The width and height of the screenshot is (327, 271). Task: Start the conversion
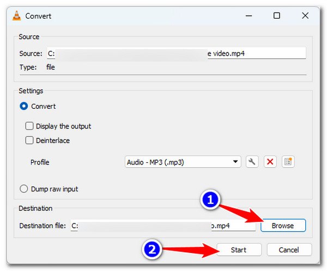pyautogui.click(x=239, y=250)
